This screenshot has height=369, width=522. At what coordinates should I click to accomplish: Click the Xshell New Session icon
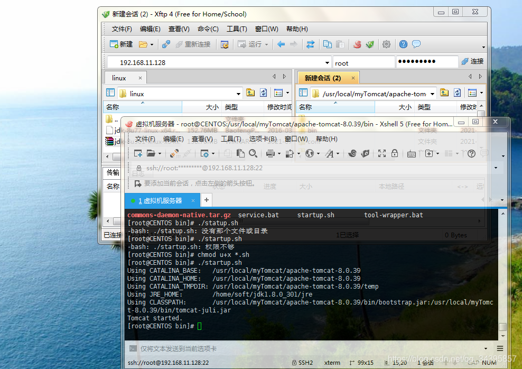(138, 153)
